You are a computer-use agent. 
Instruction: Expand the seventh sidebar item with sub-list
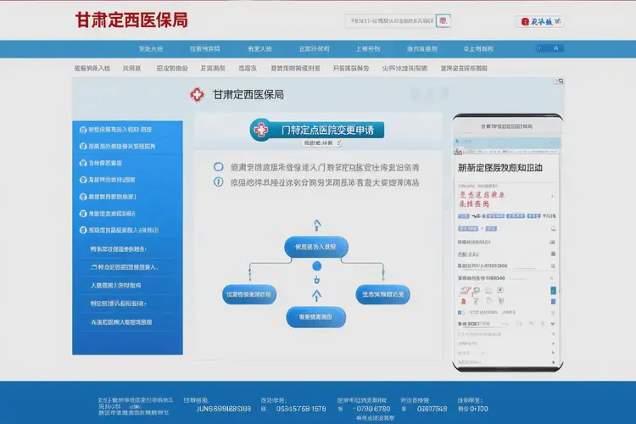coord(119,230)
